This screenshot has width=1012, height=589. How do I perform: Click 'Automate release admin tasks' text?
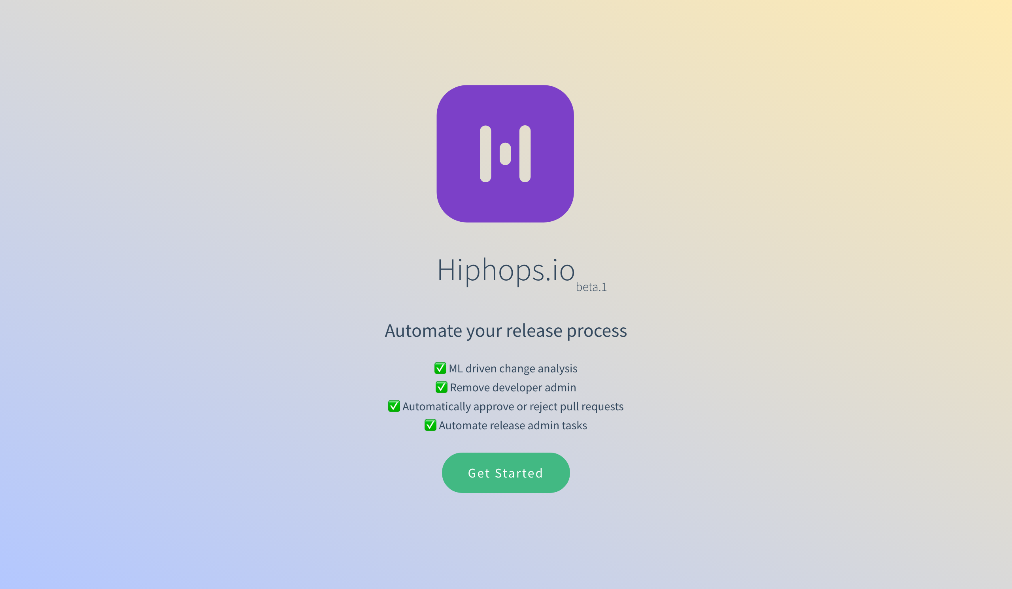click(513, 425)
